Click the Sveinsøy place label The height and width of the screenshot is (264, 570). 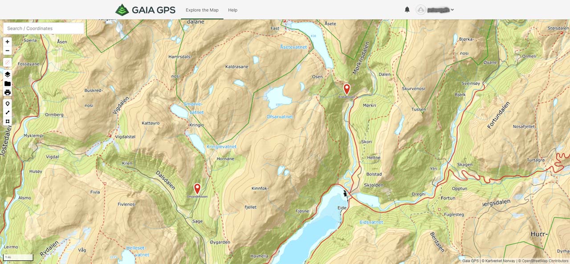[x=471, y=84]
